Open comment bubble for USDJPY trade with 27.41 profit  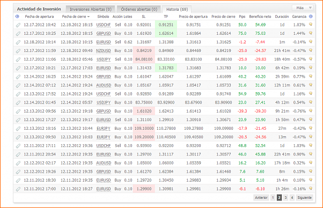pyautogui.click(x=311, y=102)
